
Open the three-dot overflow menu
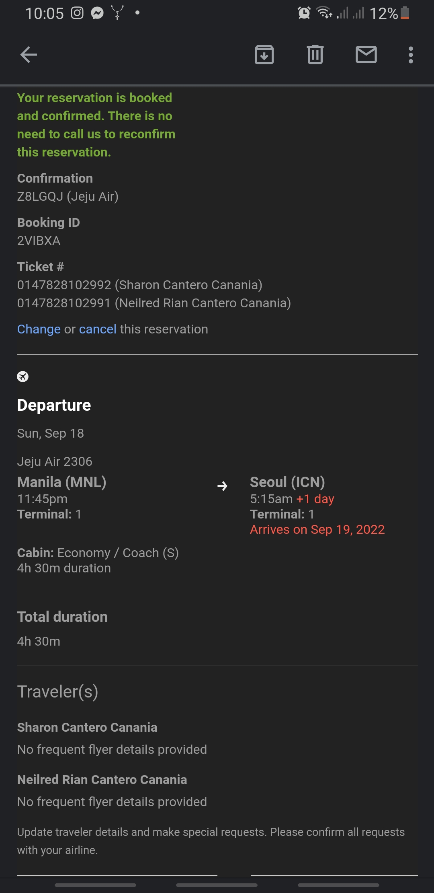point(410,55)
